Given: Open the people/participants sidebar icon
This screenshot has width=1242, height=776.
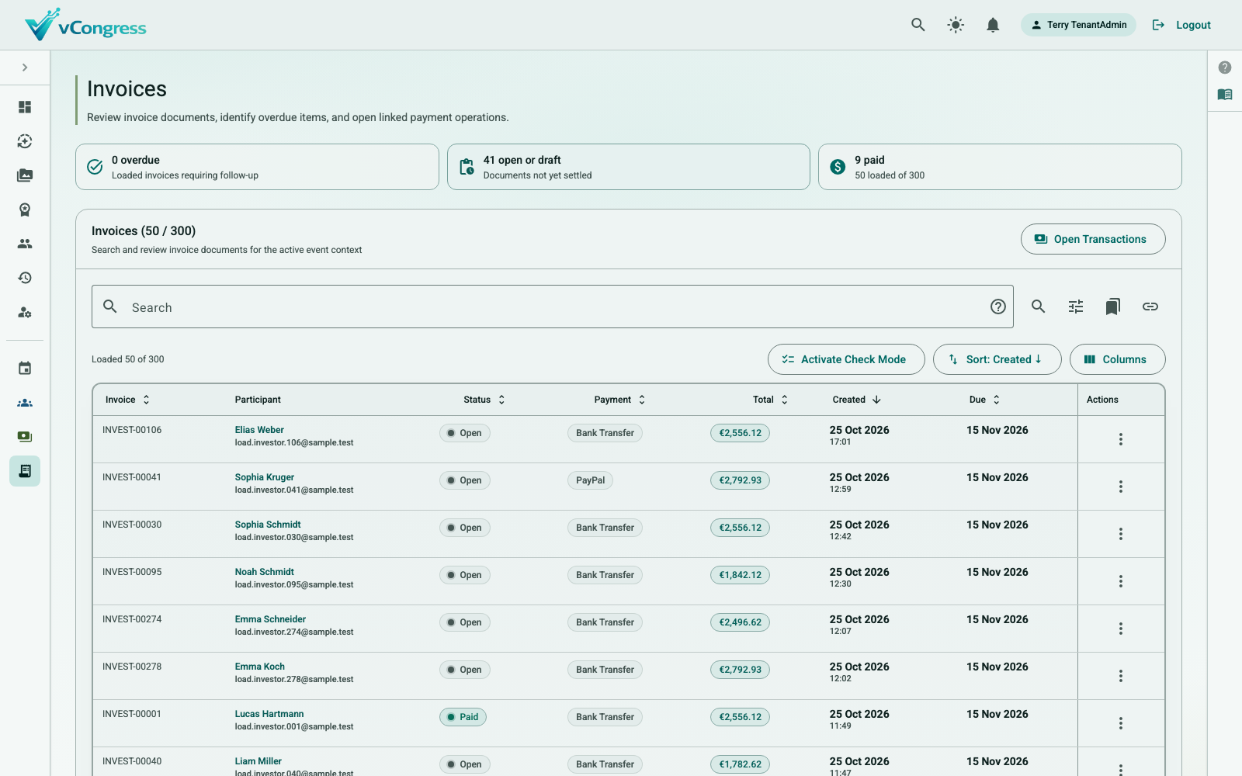Looking at the screenshot, I should tap(25, 244).
